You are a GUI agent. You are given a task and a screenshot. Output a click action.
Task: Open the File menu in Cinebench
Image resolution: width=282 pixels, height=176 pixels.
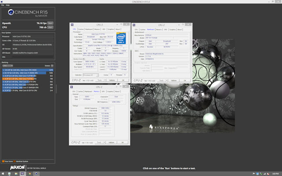[x=3, y=5]
